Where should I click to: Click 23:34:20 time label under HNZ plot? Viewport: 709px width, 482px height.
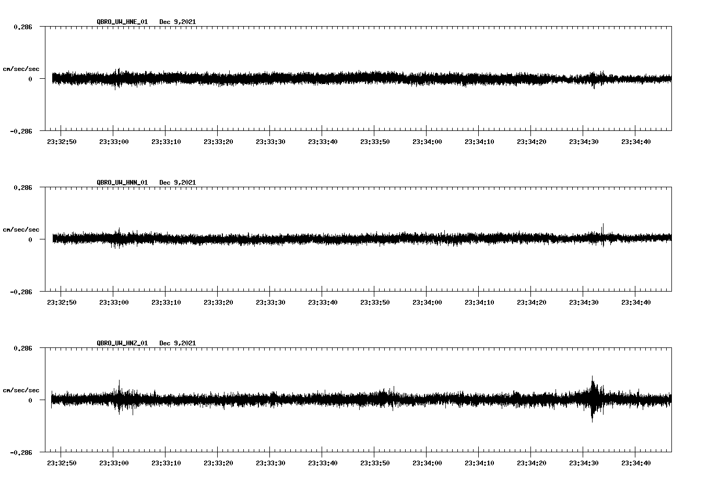pyautogui.click(x=531, y=463)
